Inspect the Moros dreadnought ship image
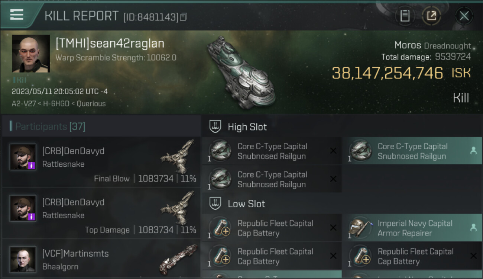Screen dimensions: 483x279 pos(241,71)
